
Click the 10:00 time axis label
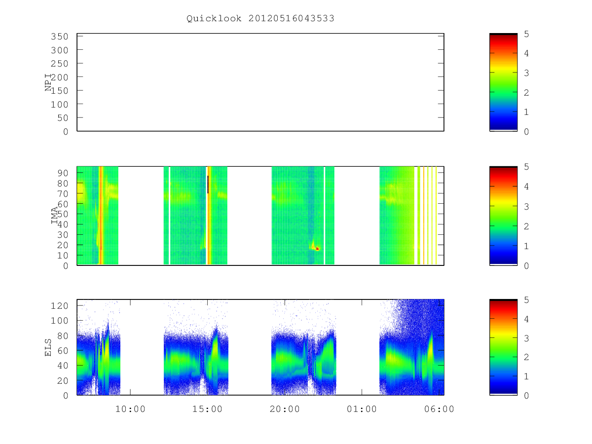130,409
